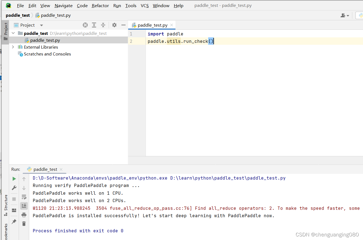Image resolution: width=363 pixels, height=240 pixels.
Task: Open the Bookmarks tool window side tab
Action: (x=5, y=231)
